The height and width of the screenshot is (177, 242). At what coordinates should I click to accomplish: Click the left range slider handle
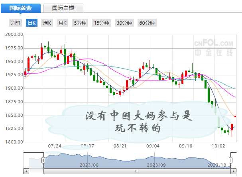pos(43,160)
